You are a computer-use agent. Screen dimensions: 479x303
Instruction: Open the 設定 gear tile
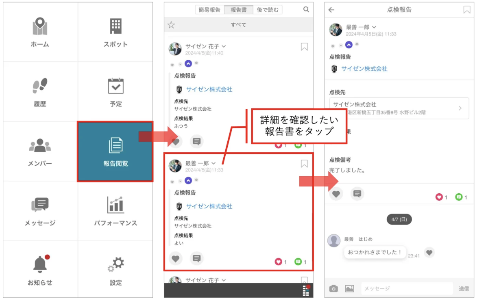[115, 269]
